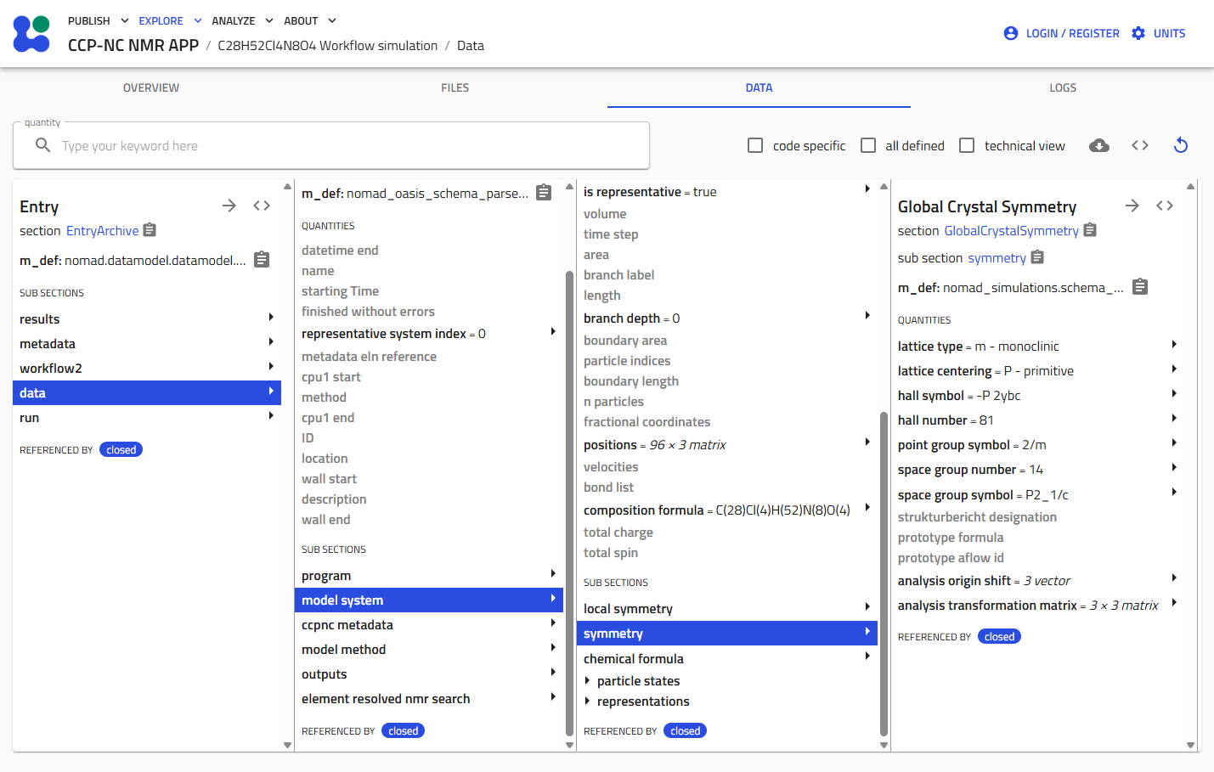The image size is (1214, 772).
Task: Open raw JSON view in Entry panel header
Action: [x=262, y=206]
